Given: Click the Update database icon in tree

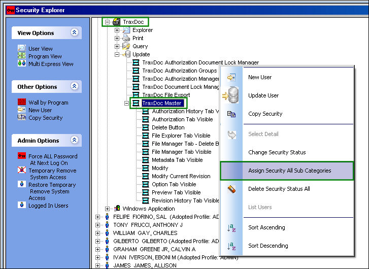Looking at the screenshot, I should click(x=126, y=54).
